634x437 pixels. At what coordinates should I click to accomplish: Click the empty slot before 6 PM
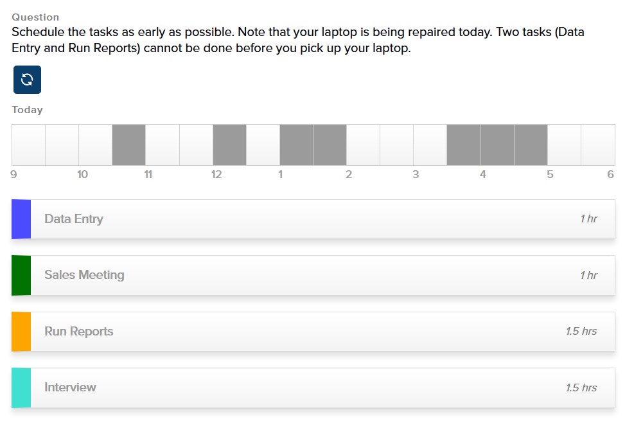(x=597, y=144)
